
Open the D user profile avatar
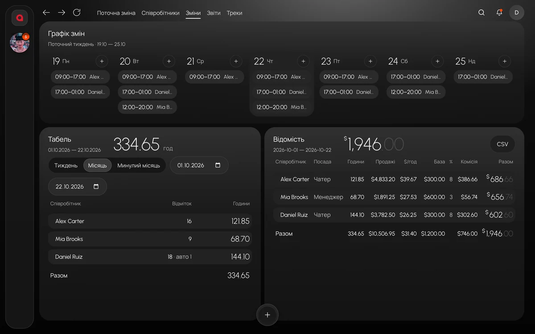[x=517, y=12]
